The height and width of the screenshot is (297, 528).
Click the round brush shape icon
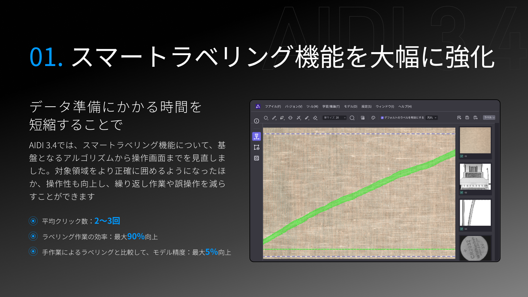click(x=352, y=118)
